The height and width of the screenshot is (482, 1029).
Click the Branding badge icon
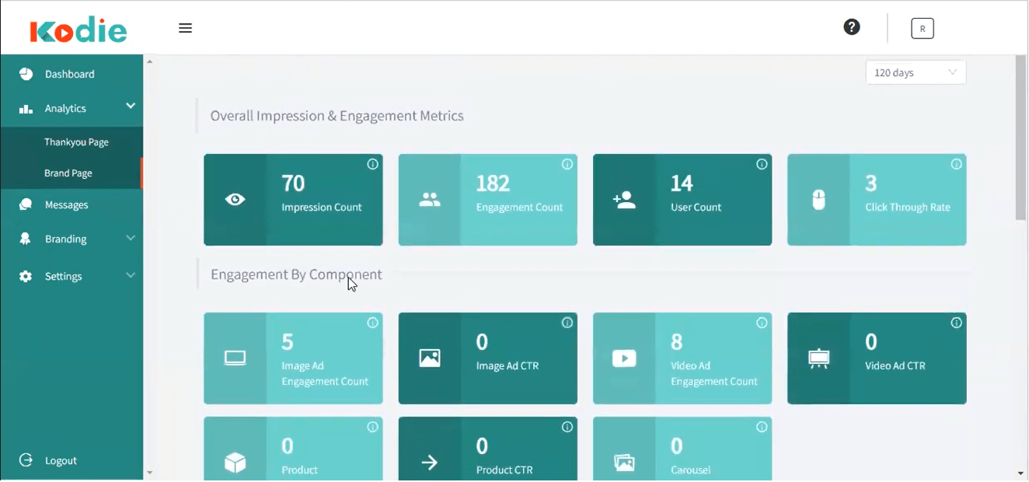tap(26, 239)
